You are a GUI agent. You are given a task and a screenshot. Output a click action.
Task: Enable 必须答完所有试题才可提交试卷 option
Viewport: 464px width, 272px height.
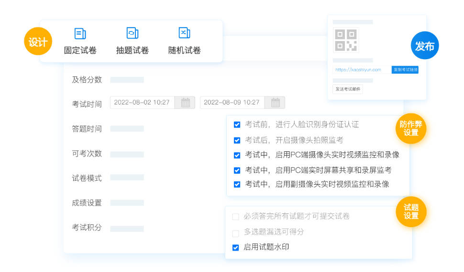(x=235, y=217)
